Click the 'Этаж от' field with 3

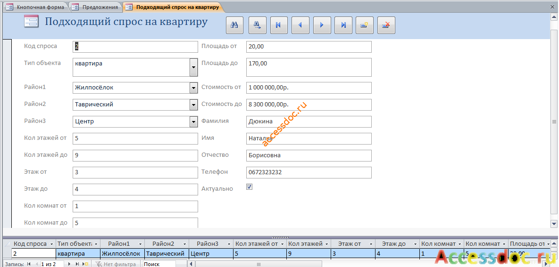coord(135,172)
